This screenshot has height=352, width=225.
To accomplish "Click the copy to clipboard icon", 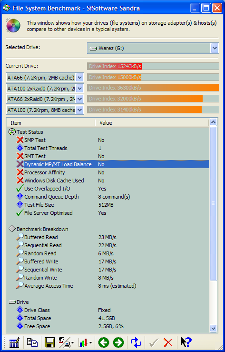I will [32, 342].
